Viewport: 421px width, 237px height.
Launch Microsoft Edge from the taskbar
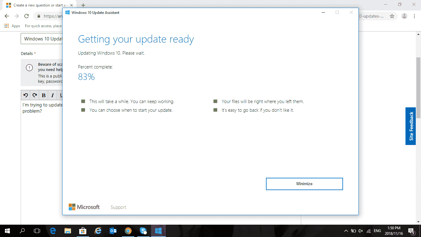53,231
